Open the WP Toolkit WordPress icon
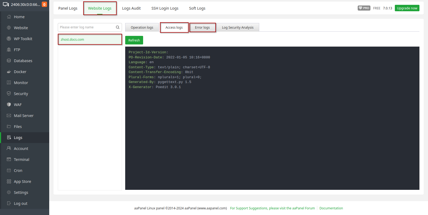Image resolution: width=428 pixels, height=215 pixels. tap(9, 39)
